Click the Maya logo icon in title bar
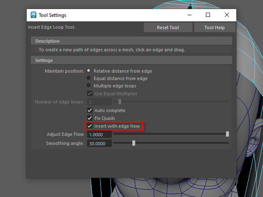This screenshot has height=197, width=263. tap(33, 15)
